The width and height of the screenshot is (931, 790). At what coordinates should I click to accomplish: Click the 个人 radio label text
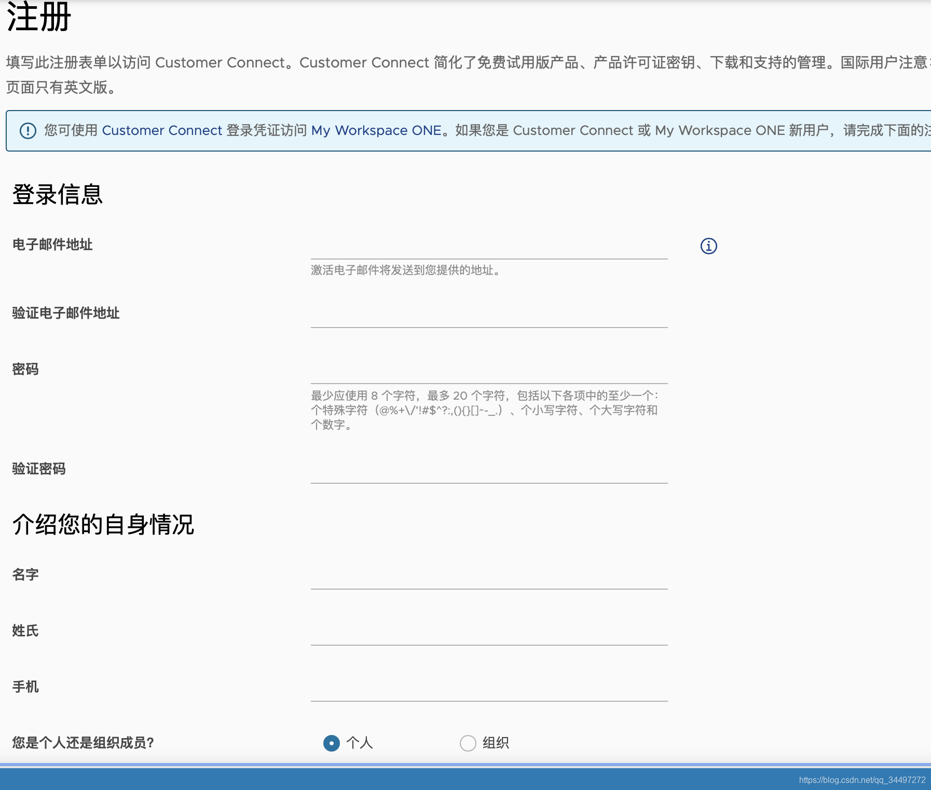(x=360, y=743)
